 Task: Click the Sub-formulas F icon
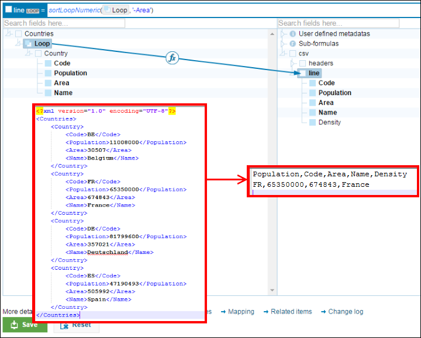pos(293,44)
